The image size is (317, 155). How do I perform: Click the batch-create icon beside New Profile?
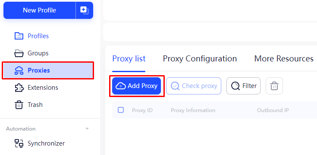tap(84, 10)
